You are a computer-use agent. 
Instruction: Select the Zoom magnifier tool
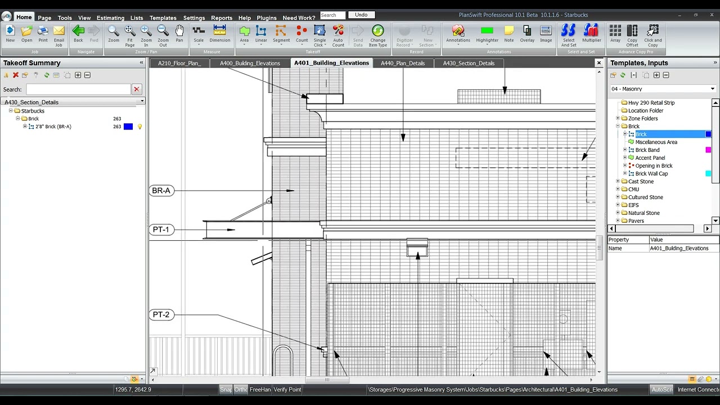click(114, 34)
